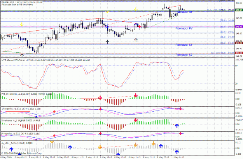Click the 148.40 price scale value
Viewport: 243px width, 159px height.
pos(239,48)
